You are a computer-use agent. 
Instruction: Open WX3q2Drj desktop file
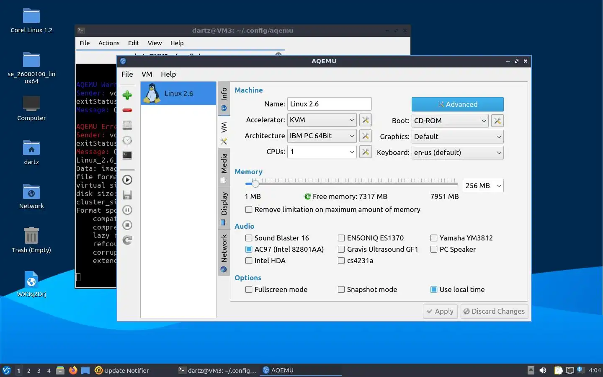coord(31,284)
